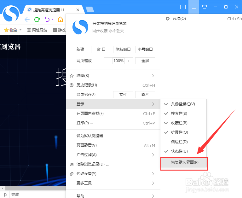Open 代理设置(Y) menu item

[113, 174]
